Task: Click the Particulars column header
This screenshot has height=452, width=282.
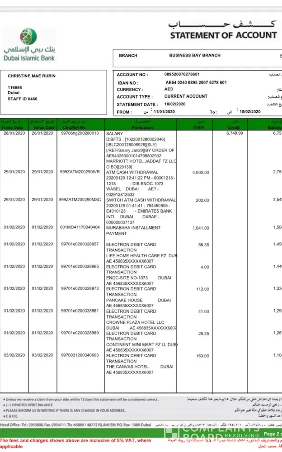Action: (142, 127)
